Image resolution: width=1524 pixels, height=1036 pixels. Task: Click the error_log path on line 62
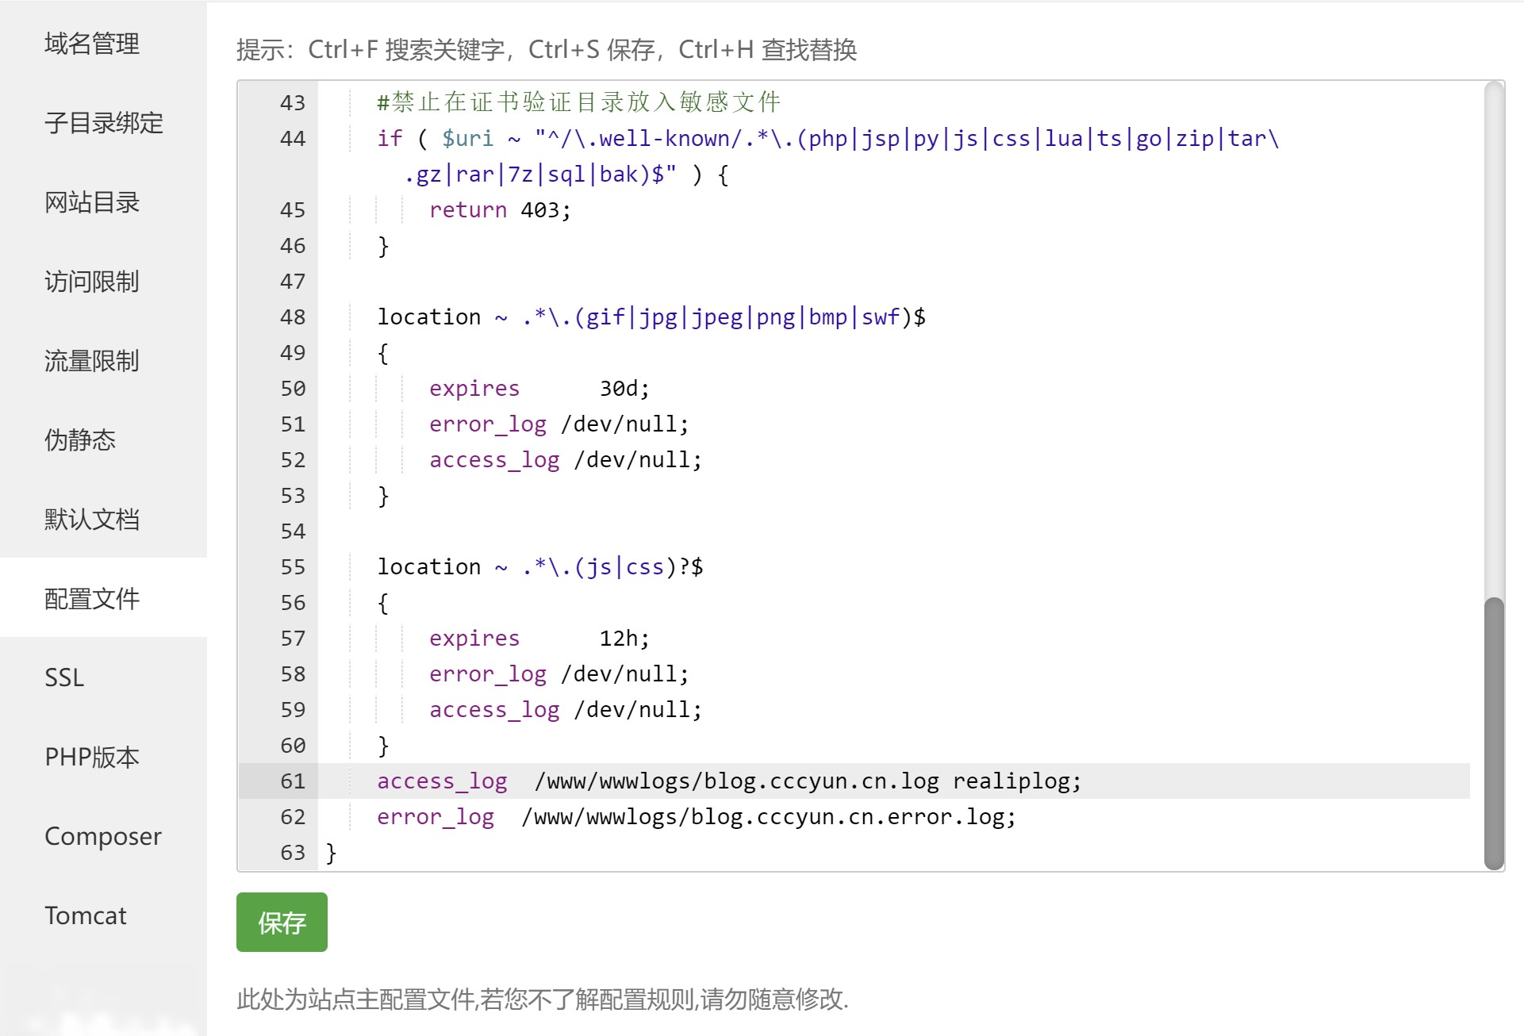[x=768, y=816]
